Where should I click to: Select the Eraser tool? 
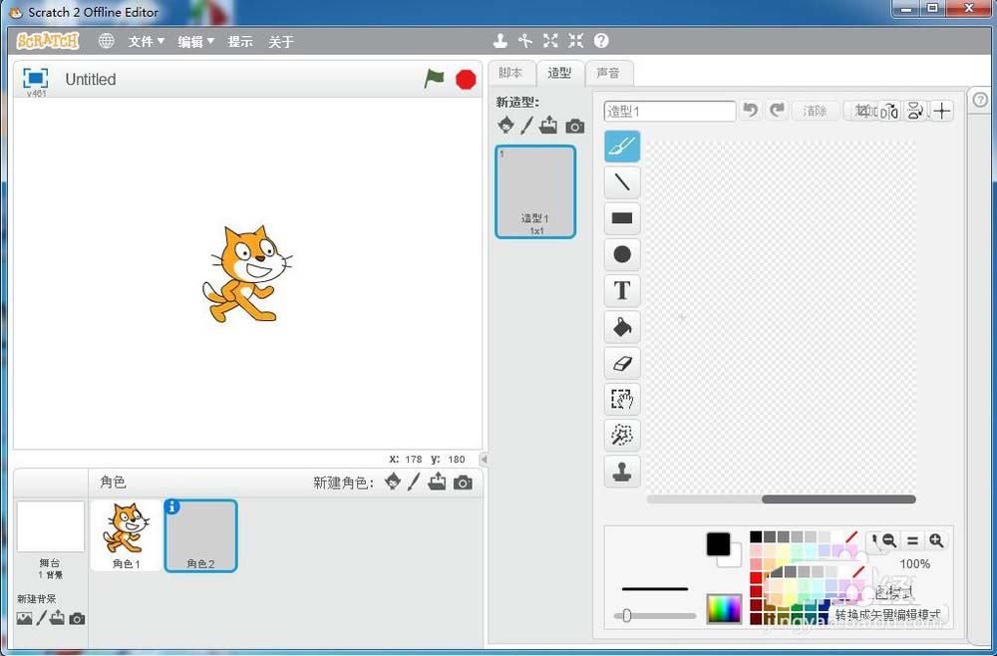click(x=622, y=363)
